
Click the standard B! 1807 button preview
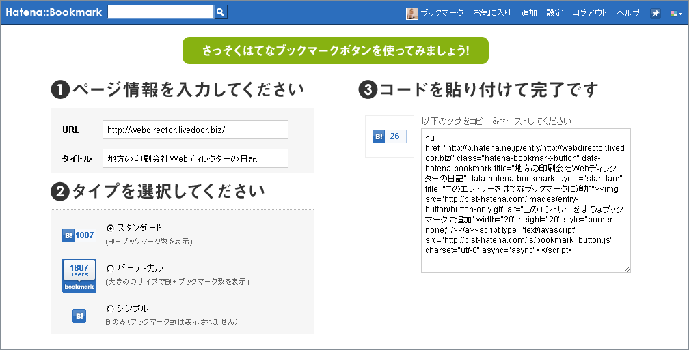pos(79,235)
